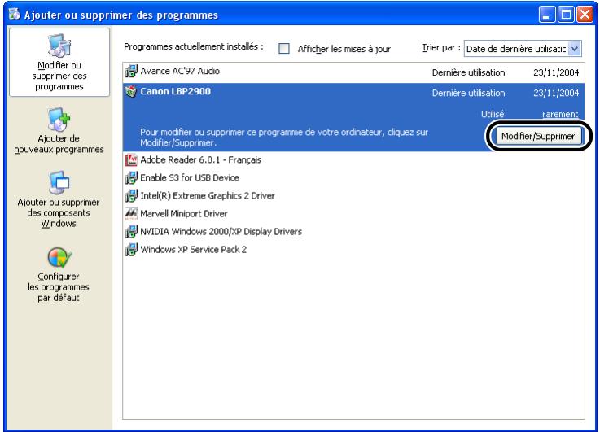Select Intel(R) Extreme Graphics 2 Driver entry

click(x=208, y=196)
